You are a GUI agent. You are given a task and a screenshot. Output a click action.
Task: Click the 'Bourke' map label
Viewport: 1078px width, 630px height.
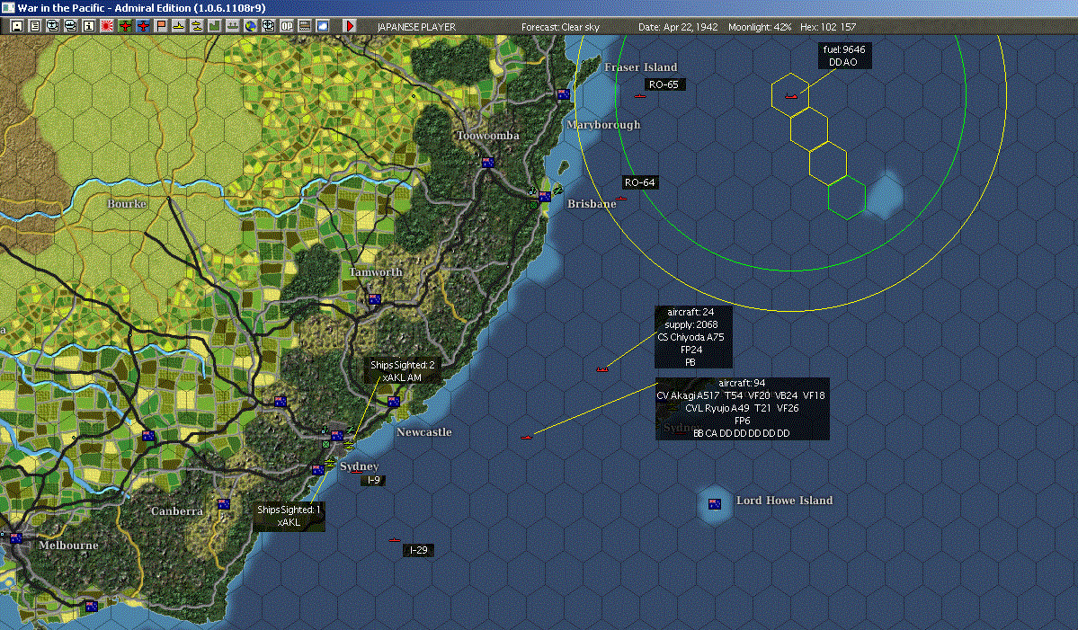tap(127, 203)
